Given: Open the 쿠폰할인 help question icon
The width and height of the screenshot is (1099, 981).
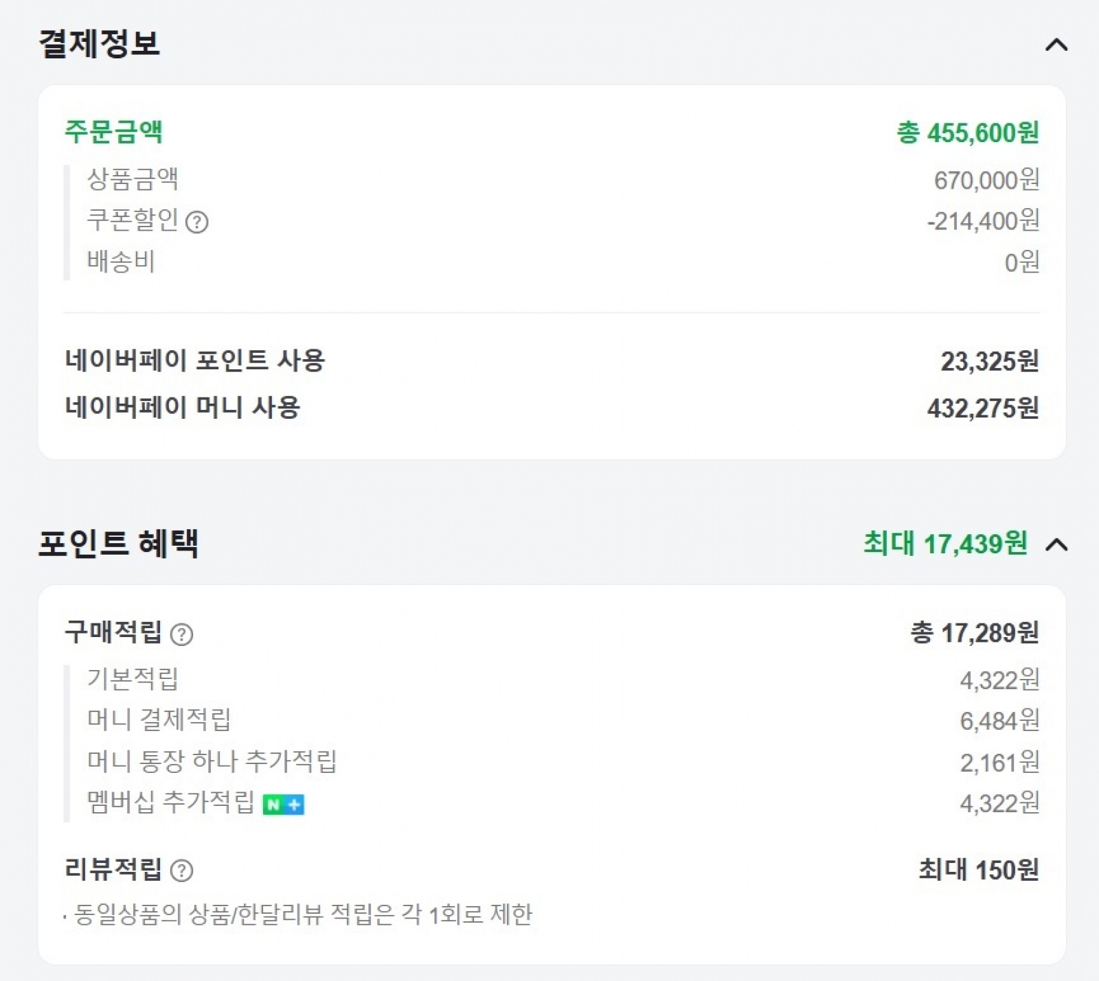Looking at the screenshot, I should [197, 222].
